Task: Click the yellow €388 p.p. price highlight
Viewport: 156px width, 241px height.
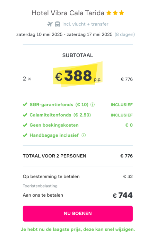Action: (x=78, y=75)
